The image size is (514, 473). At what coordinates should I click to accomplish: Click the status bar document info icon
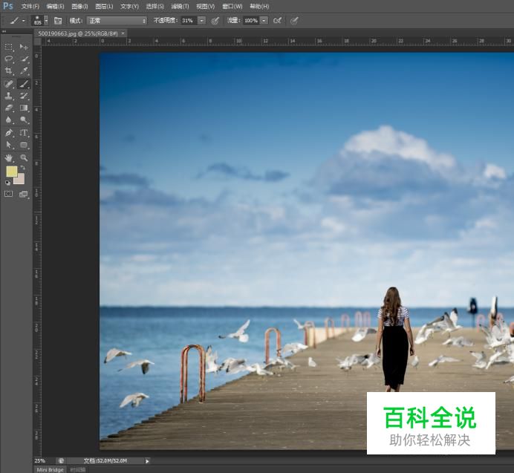point(61,461)
